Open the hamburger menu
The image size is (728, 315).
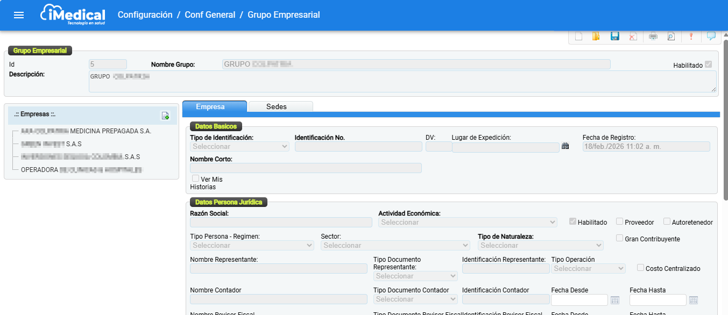[x=19, y=15]
